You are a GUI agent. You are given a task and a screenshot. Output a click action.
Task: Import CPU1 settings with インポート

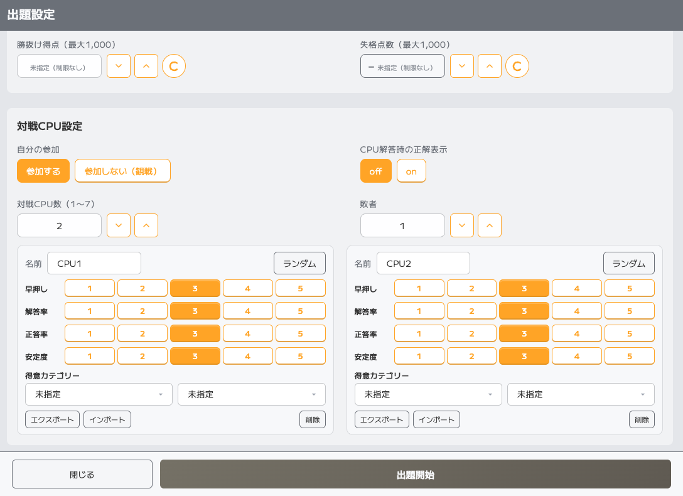coord(107,419)
